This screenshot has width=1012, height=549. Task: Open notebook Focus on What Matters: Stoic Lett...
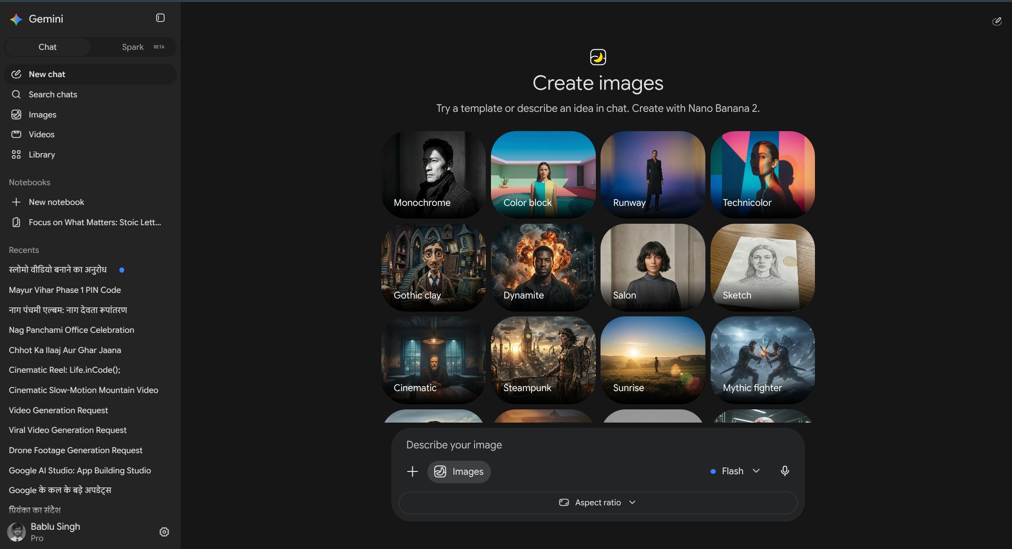90,222
